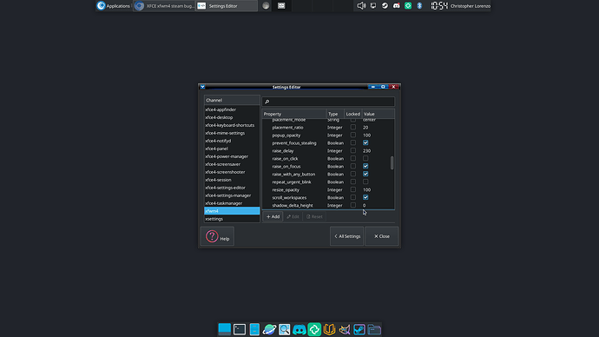Launch the terminal emulator from the dock
Image resolution: width=599 pixels, height=337 pixels.
240,329
